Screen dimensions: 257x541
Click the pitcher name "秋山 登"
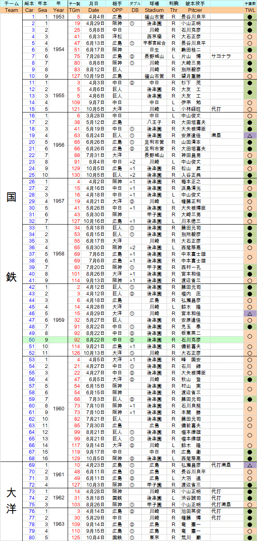coord(191,379)
